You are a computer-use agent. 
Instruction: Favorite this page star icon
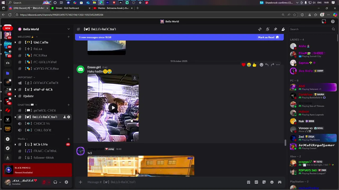[295, 15]
